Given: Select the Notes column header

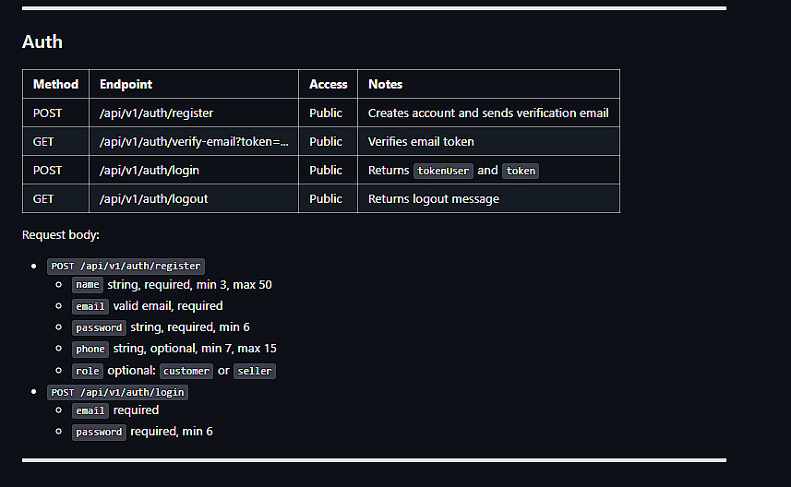Looking at the screenshot, I should (385, 84).
